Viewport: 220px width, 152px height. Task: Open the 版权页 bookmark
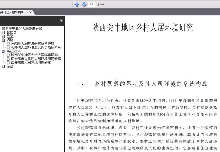coord(11,32)
